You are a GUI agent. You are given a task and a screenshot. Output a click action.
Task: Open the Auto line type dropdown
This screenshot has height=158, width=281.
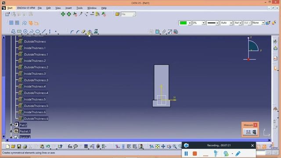[231, 23]
